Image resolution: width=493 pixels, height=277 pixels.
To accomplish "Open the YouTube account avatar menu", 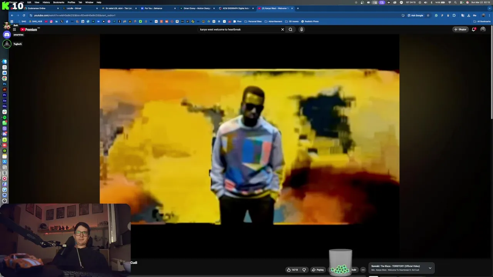I will coord(483,30).
